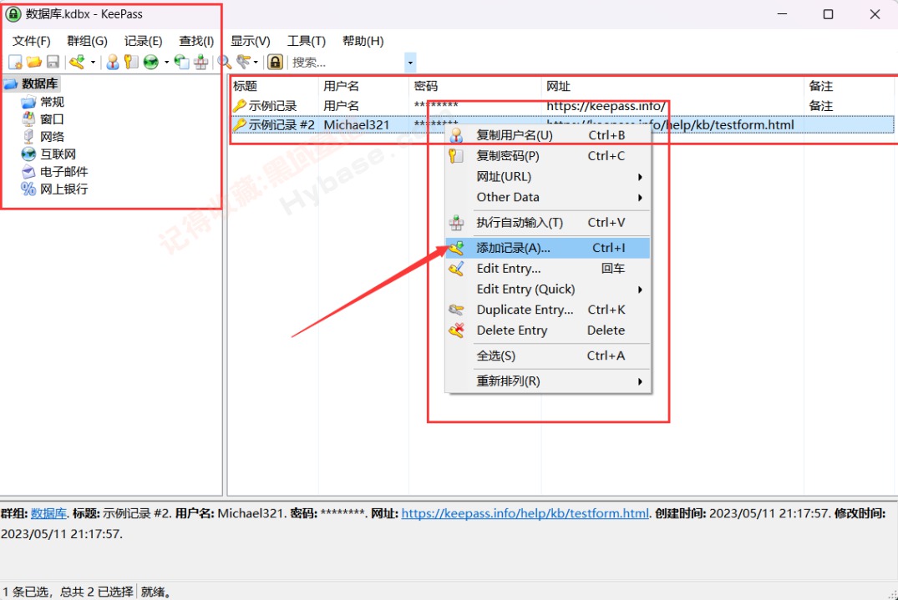Click the Save database floppy icon
This screenshot has width=898, height=600.
coord(53,62)
